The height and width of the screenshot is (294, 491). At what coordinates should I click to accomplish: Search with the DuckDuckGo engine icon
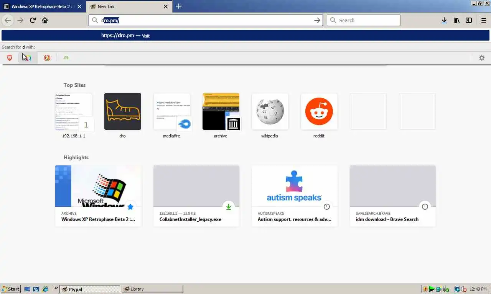tap(47, 57)
